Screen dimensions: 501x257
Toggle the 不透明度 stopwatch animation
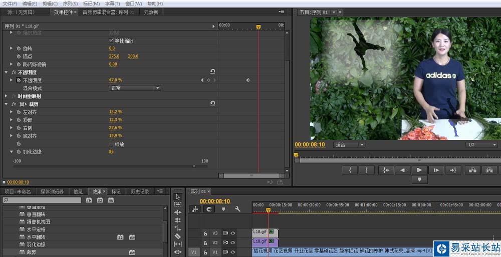(x=19, y=80)
